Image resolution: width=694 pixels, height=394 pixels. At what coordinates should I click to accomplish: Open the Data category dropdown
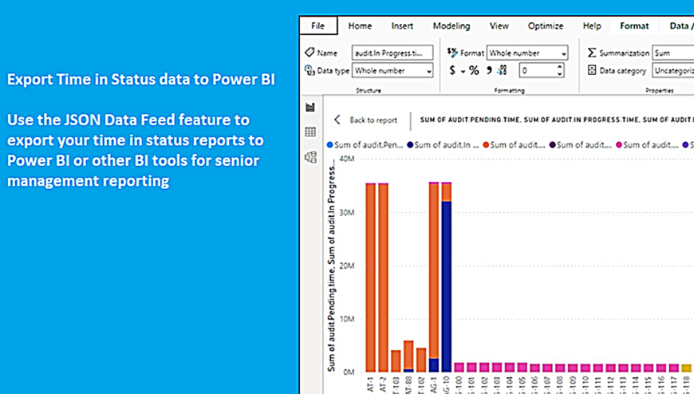click(672, 70)
